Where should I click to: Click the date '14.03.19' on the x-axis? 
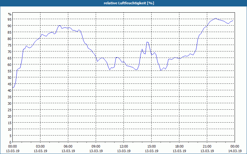235,151
